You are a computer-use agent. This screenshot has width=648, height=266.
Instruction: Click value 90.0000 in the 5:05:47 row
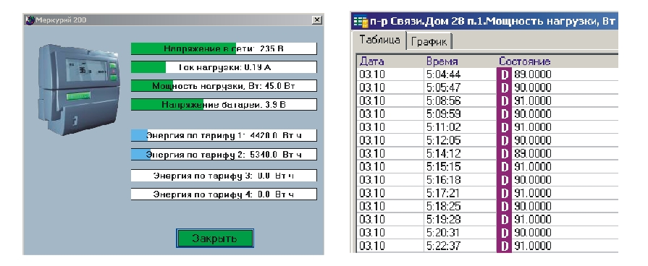tap(533, 88)
